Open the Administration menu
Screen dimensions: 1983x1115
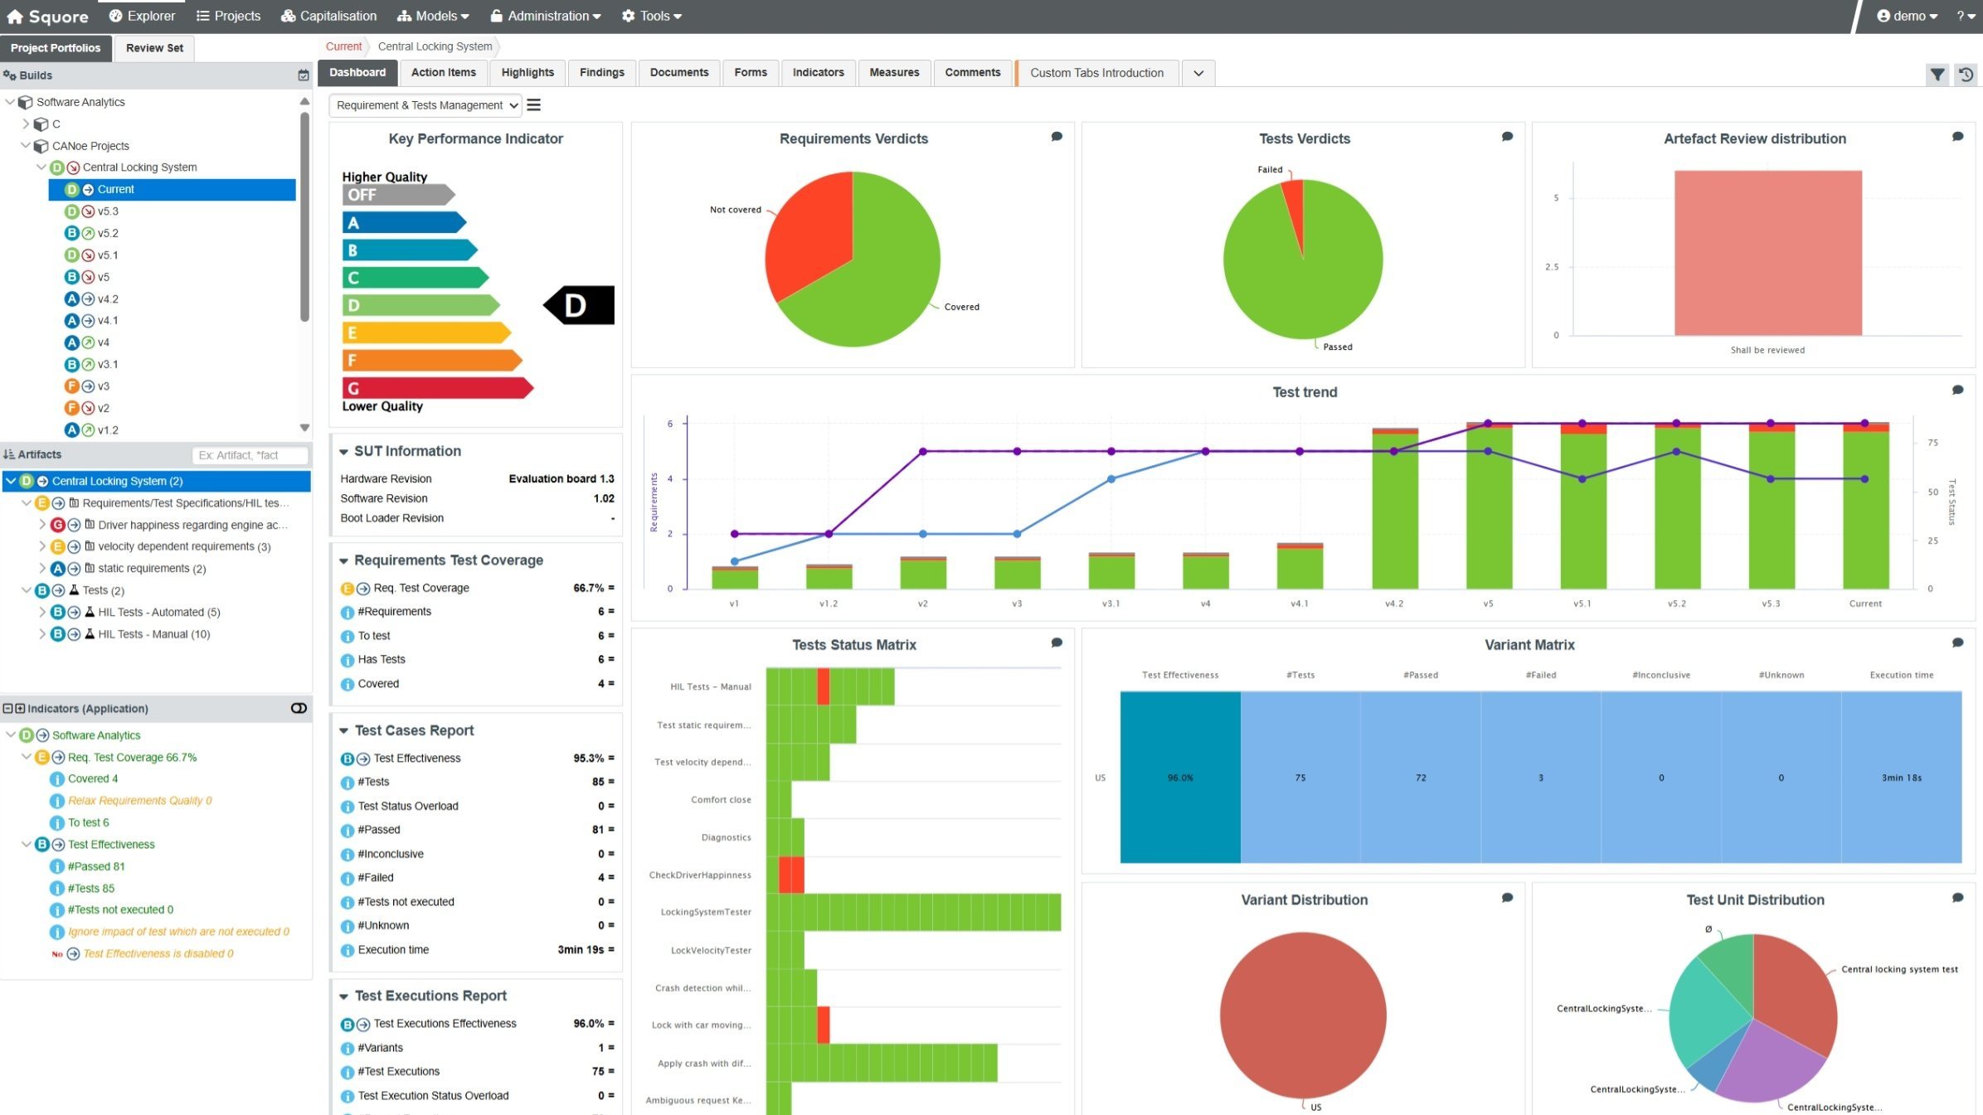coord(547,16)
